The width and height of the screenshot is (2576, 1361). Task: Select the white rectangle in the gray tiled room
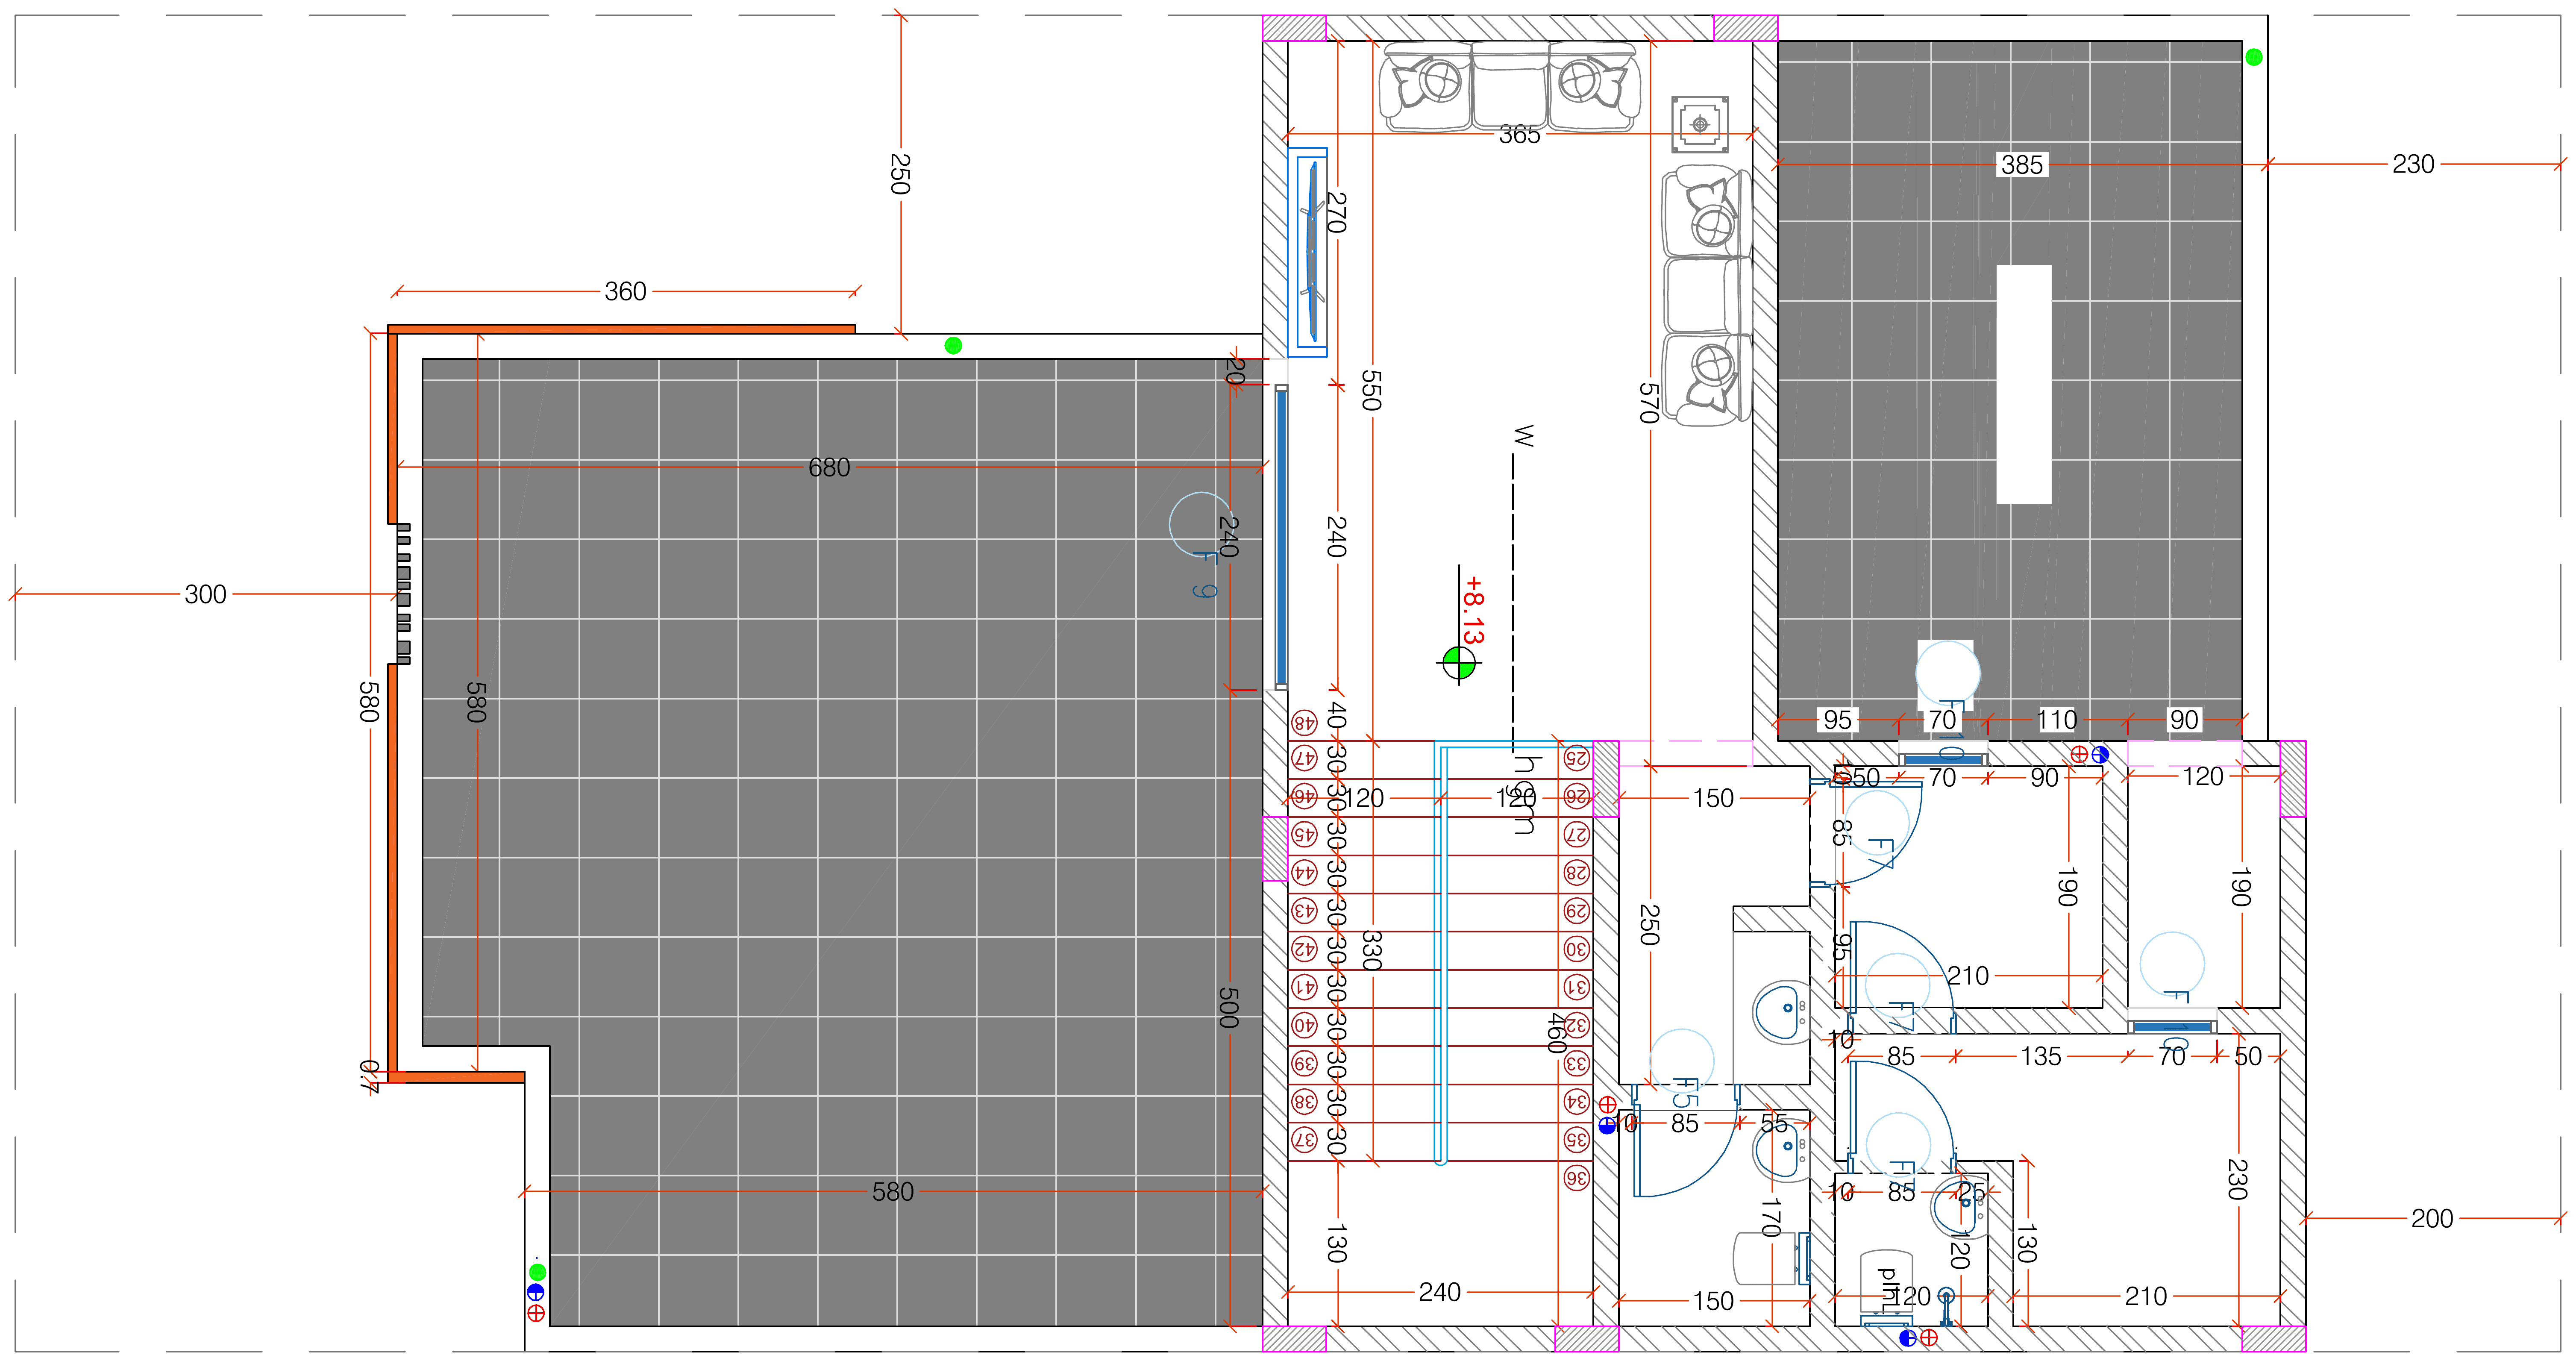tap(2024, 384)
